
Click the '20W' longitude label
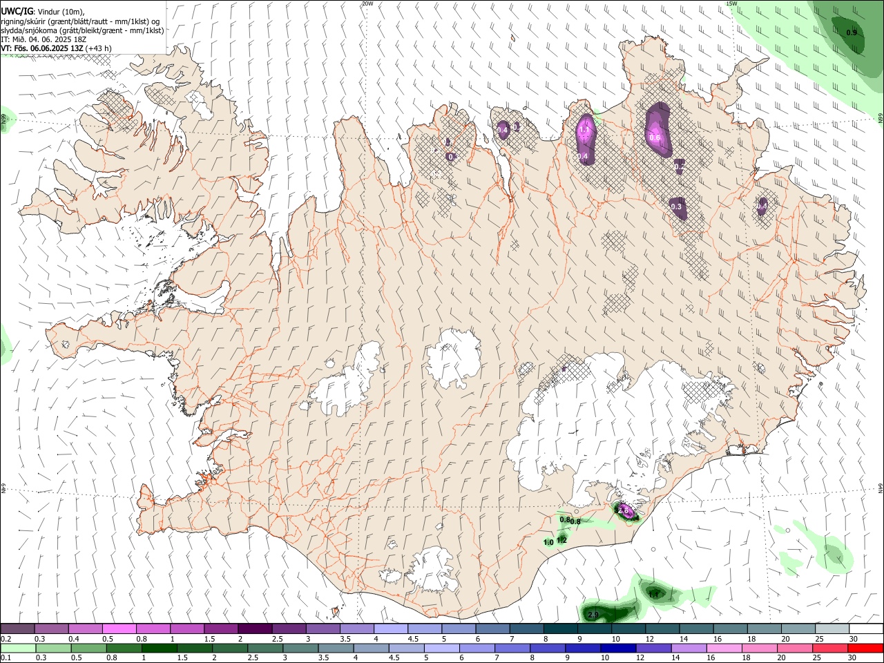coord(367,3)
